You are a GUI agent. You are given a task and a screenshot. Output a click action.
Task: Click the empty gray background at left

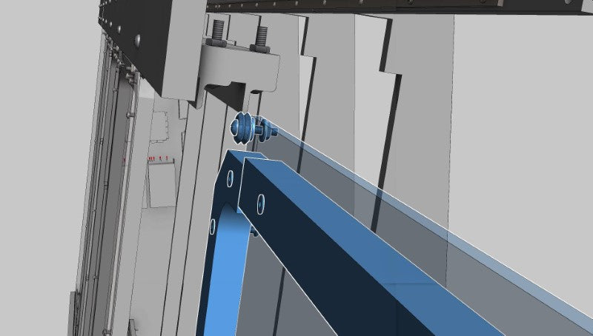pyautogui.click(x=37, y=185)
